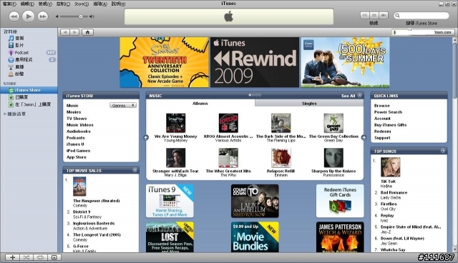Select iTunes Store in the sidebar
Image resolution: width=458 pixels, height=263 pixels.
[x=29, y=90]
